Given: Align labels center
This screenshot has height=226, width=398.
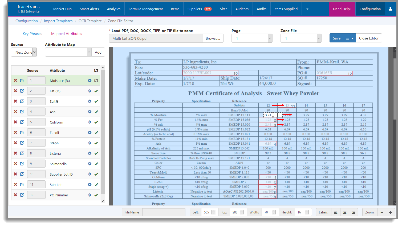Looking at the screenshot, I should [x=345, y=212].
